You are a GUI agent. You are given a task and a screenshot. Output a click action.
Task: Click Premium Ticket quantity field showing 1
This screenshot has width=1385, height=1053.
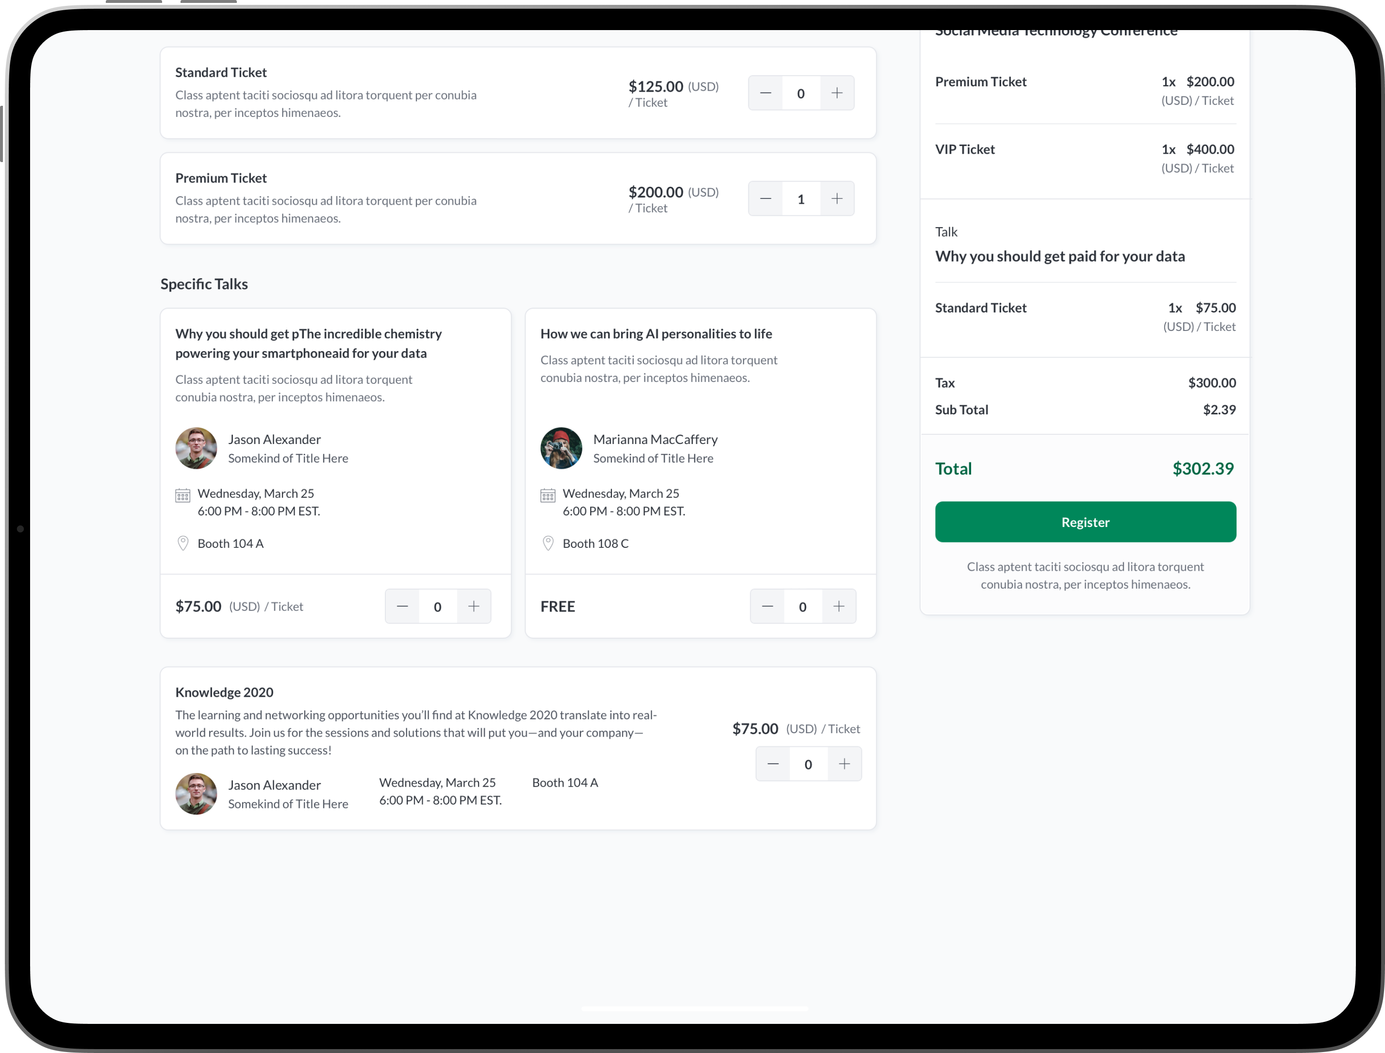pyautogui.click(x=801, y=198)
